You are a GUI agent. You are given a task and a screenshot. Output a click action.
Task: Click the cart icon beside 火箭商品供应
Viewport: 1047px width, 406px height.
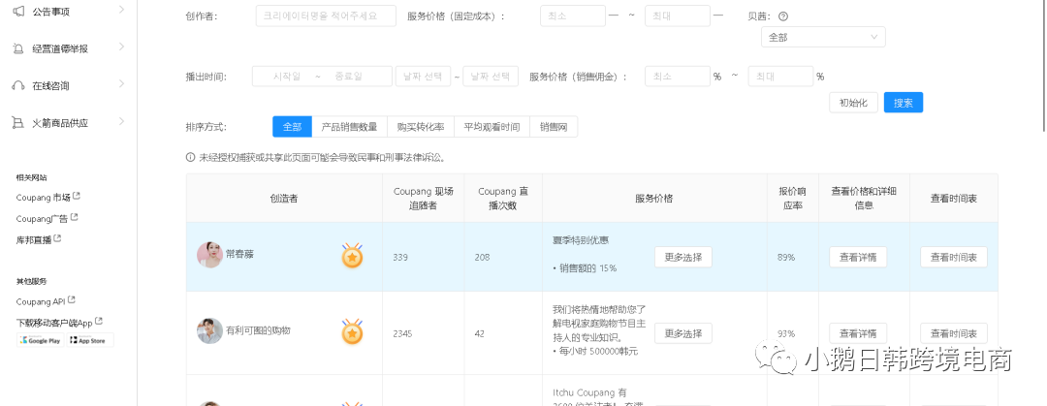pyautogui.click(x=18, y=123)
